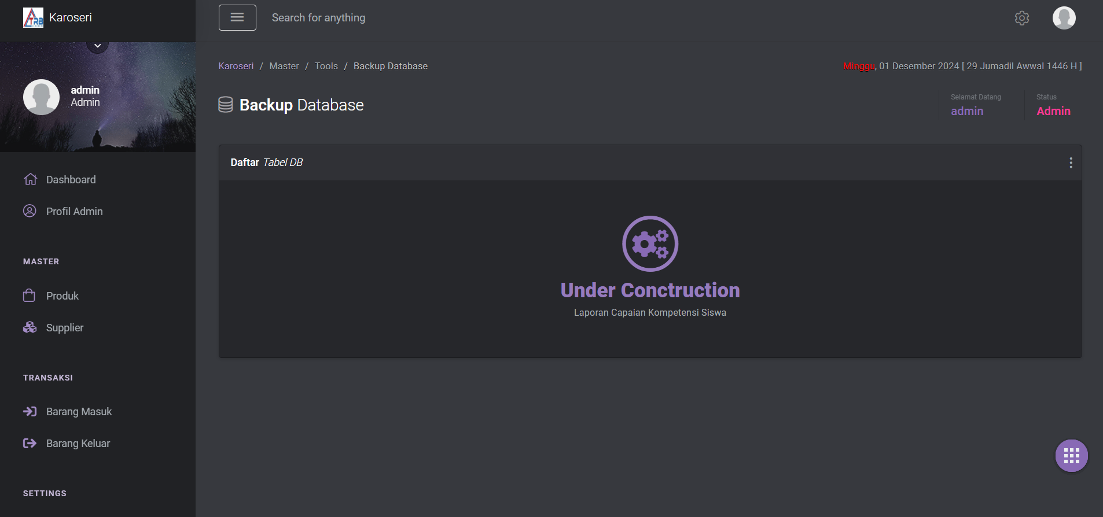Open Dashboard from the sidebar

(71, 180)
